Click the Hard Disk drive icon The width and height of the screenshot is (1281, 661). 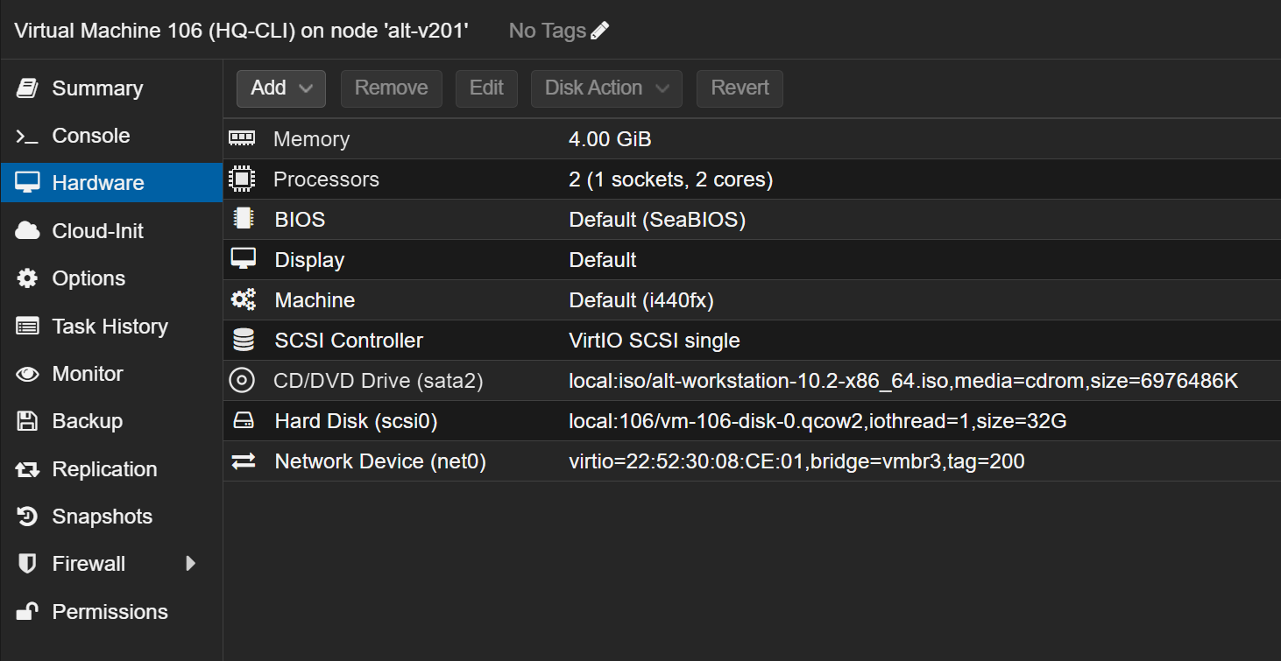243,421
